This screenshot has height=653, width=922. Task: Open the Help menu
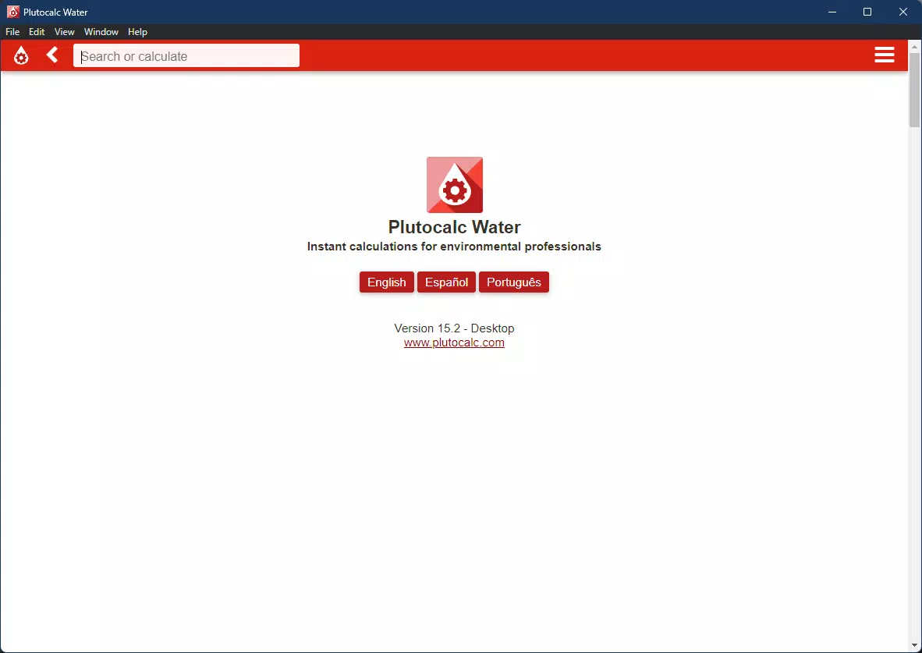[x=137, y=32]
